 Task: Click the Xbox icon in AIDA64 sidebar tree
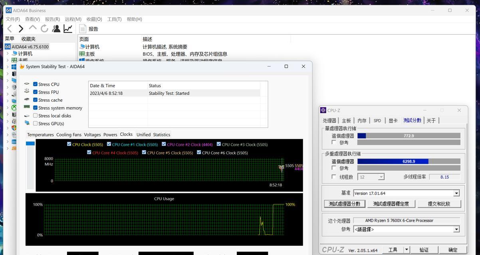[14, 108]
